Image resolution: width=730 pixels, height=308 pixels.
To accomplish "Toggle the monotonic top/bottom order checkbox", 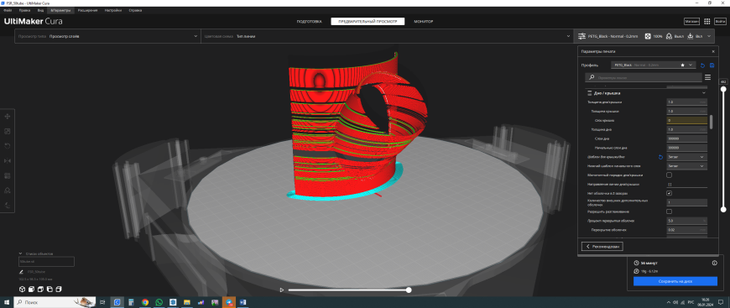I will (669, 175).
